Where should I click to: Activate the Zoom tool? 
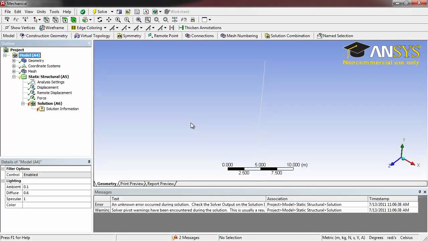(x=118, y=20)
